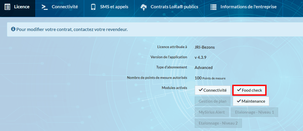Click the checkmark on Food check
303x131 pixels.
pos(239,90)
